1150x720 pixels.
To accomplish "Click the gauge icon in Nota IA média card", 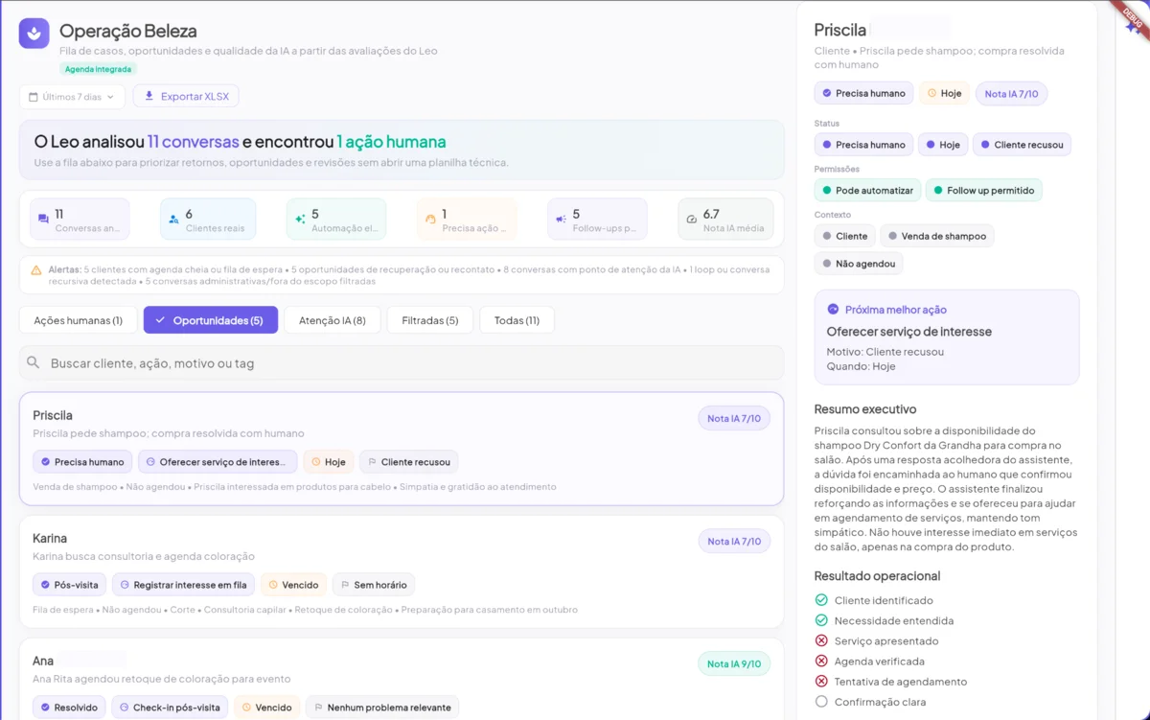I will (x=691, y=220).
